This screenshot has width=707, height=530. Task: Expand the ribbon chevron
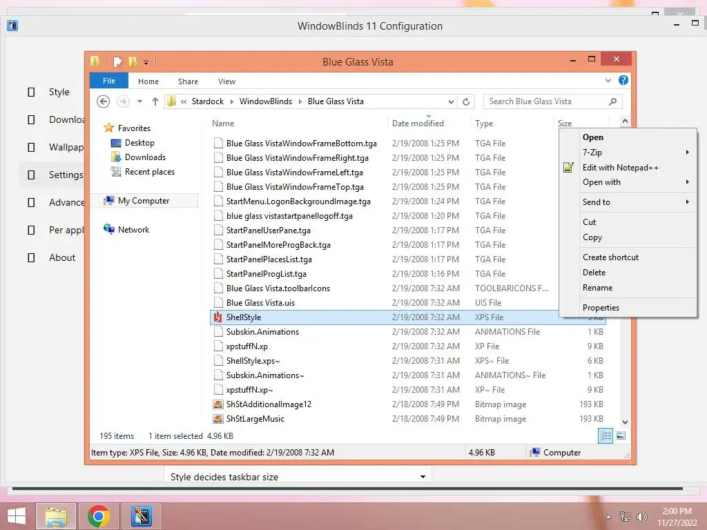click(608, 81)
